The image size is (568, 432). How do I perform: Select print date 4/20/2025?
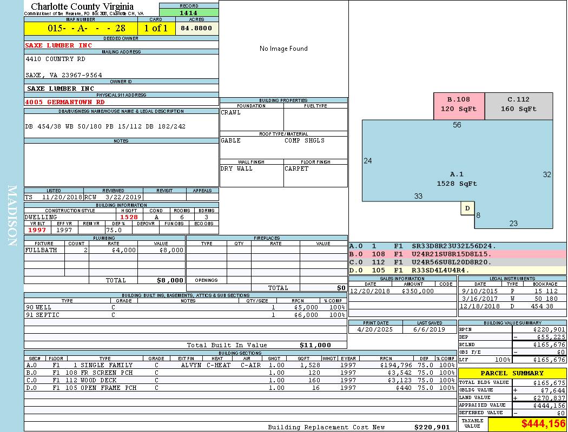375,330
